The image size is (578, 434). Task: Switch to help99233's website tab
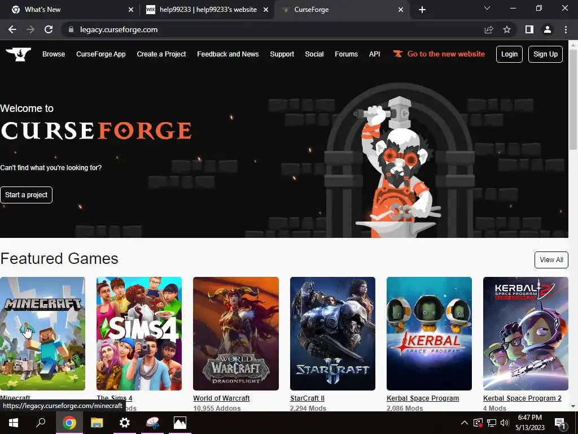(x=207, y=10)
